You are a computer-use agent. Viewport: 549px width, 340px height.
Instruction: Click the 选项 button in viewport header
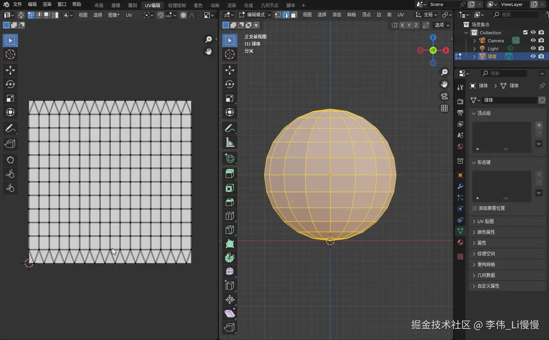click(442, 25)
